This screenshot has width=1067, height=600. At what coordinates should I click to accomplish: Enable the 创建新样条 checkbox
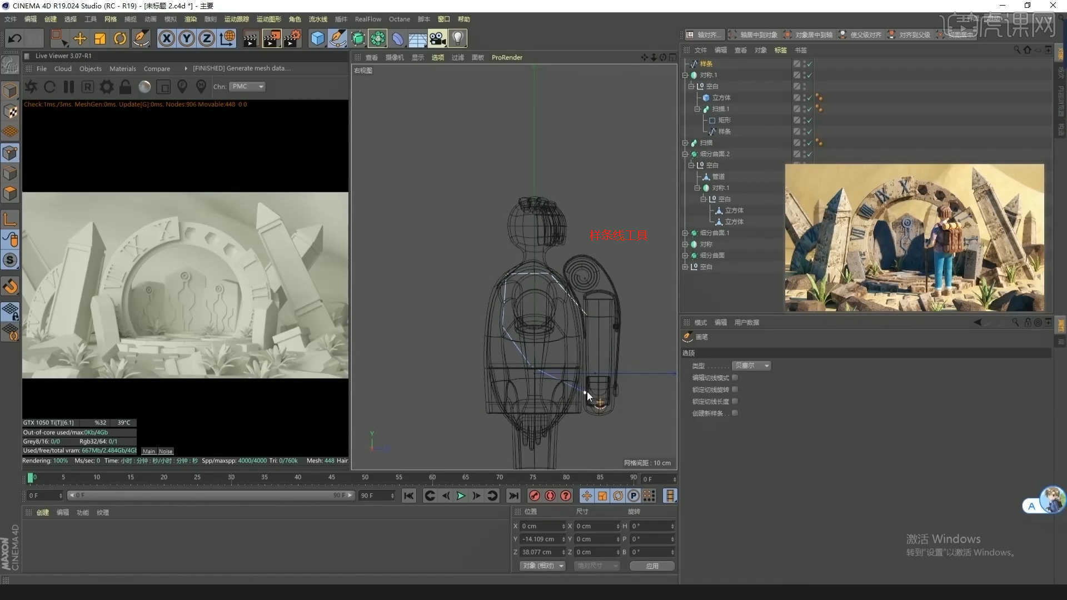[x=735, y=413]
